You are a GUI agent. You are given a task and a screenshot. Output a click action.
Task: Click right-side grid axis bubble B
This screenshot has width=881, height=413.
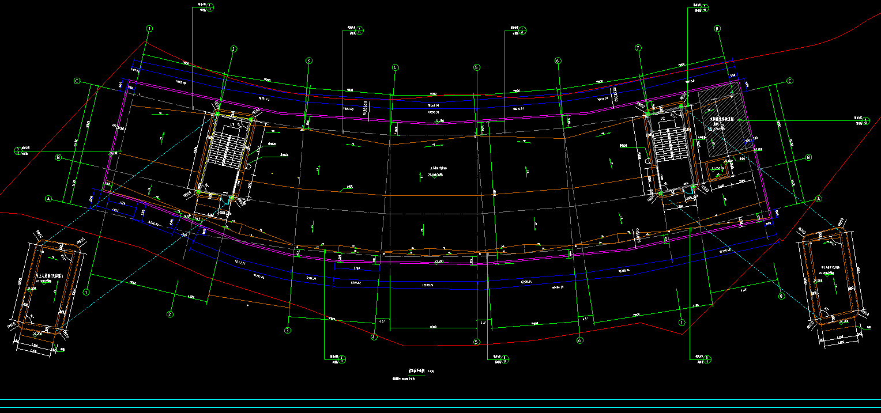click(808, 157)
